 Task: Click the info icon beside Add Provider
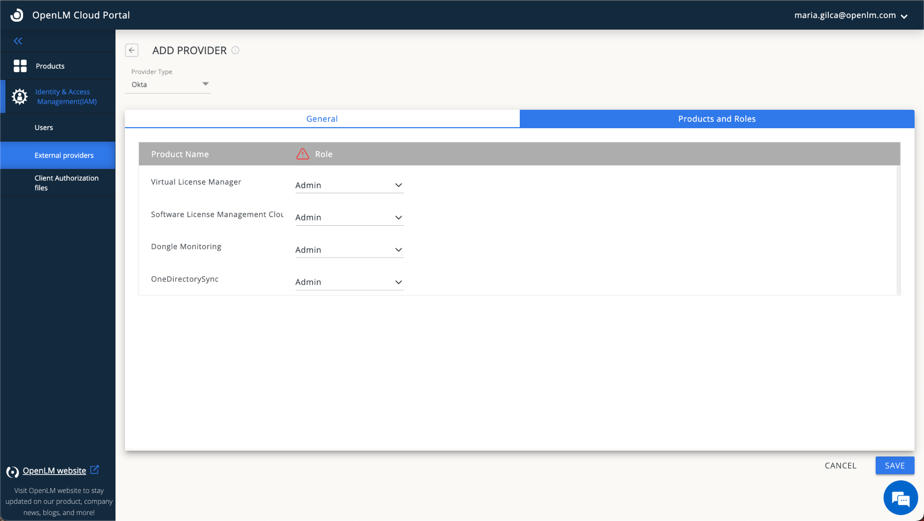tap(236, 50)
